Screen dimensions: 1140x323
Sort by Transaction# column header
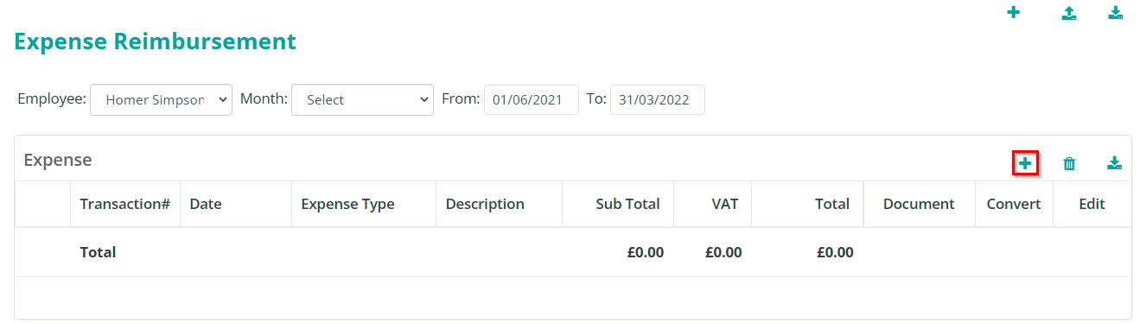124,204
